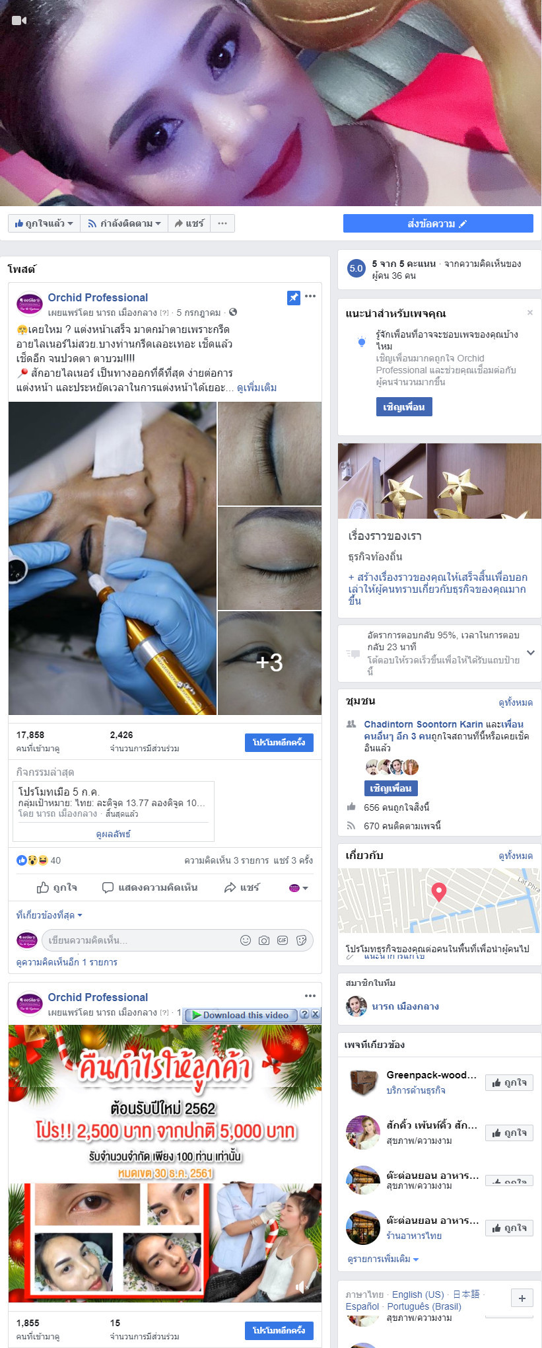Open the 'กำลังติดตาม' following dropdown
This screenshot has width=542, height=1348.
(x=124, y=223)
